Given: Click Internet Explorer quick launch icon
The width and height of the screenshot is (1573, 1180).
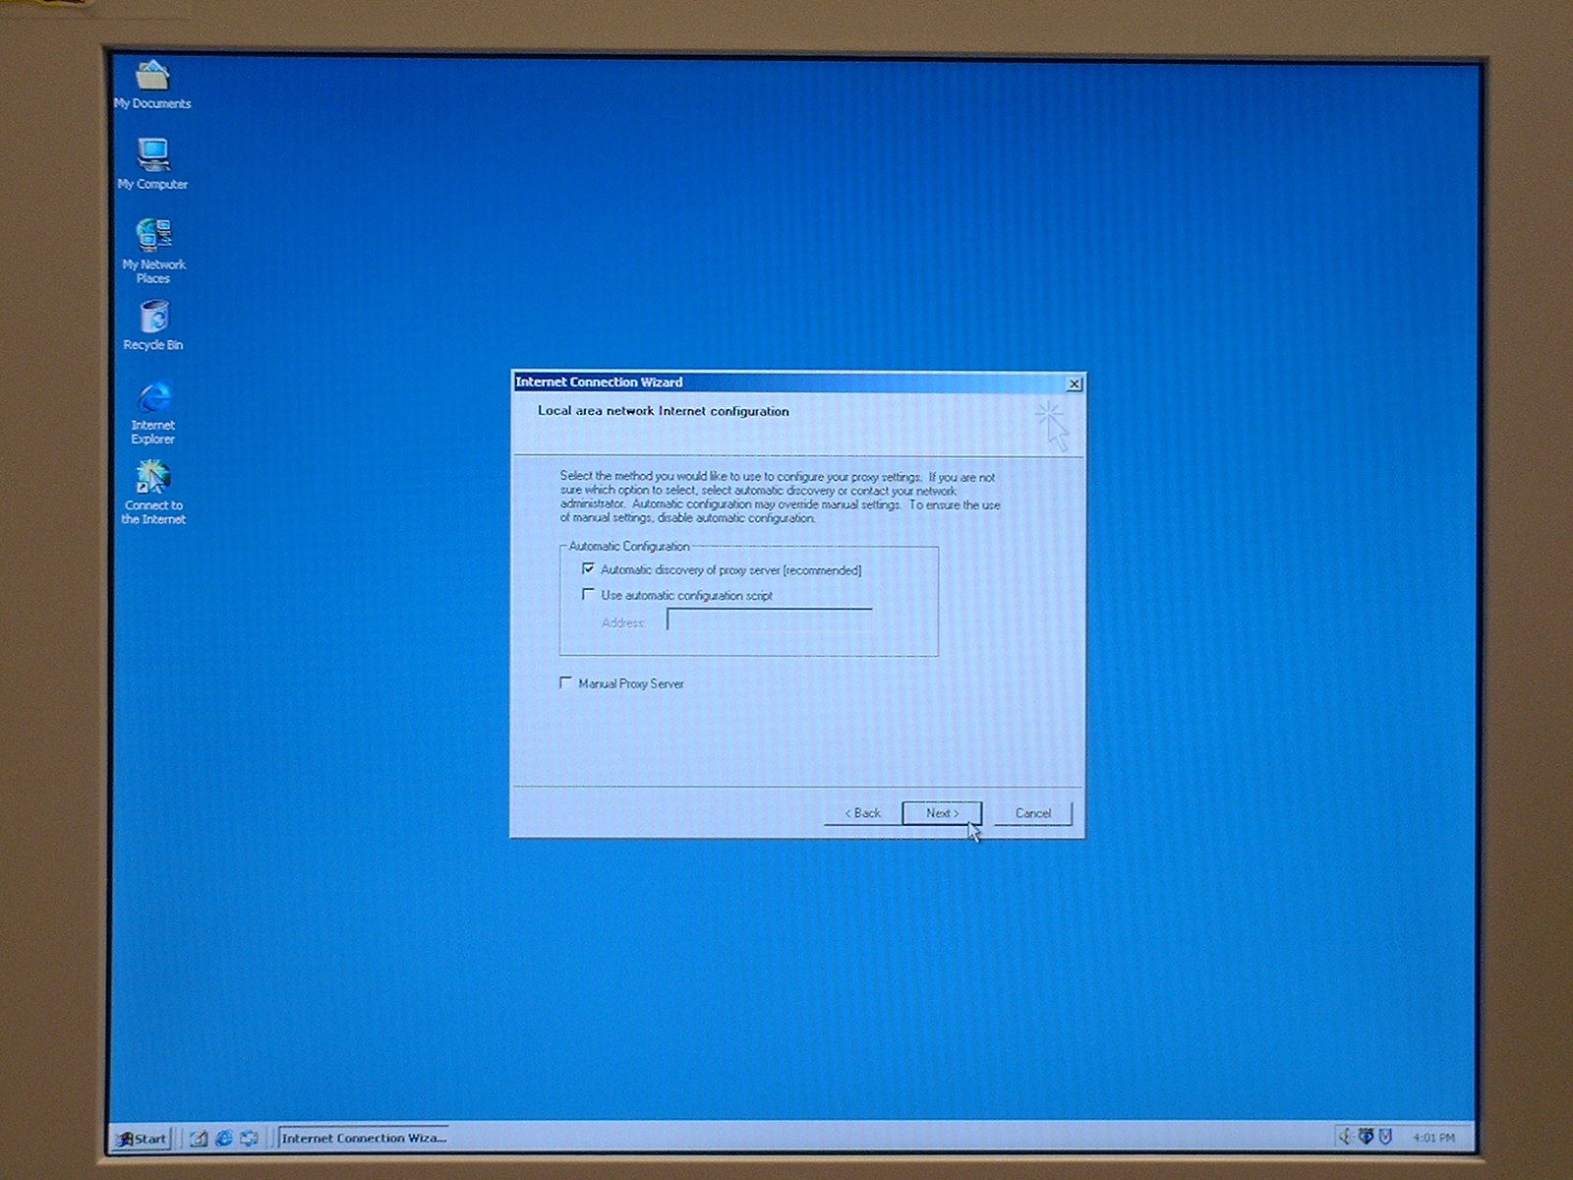Looking at the screenshot, I should point(224,1138).
